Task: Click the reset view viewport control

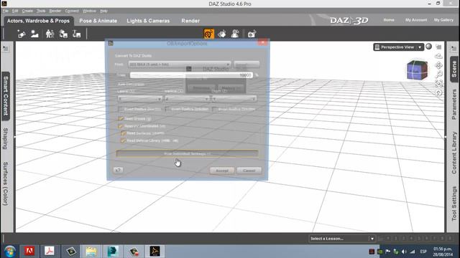Action: tap(438, 93)
